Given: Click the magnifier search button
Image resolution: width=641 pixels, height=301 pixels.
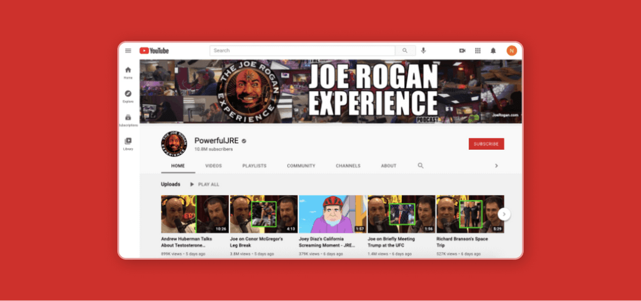Looking at the screenshot, I should tap(405, 51).
